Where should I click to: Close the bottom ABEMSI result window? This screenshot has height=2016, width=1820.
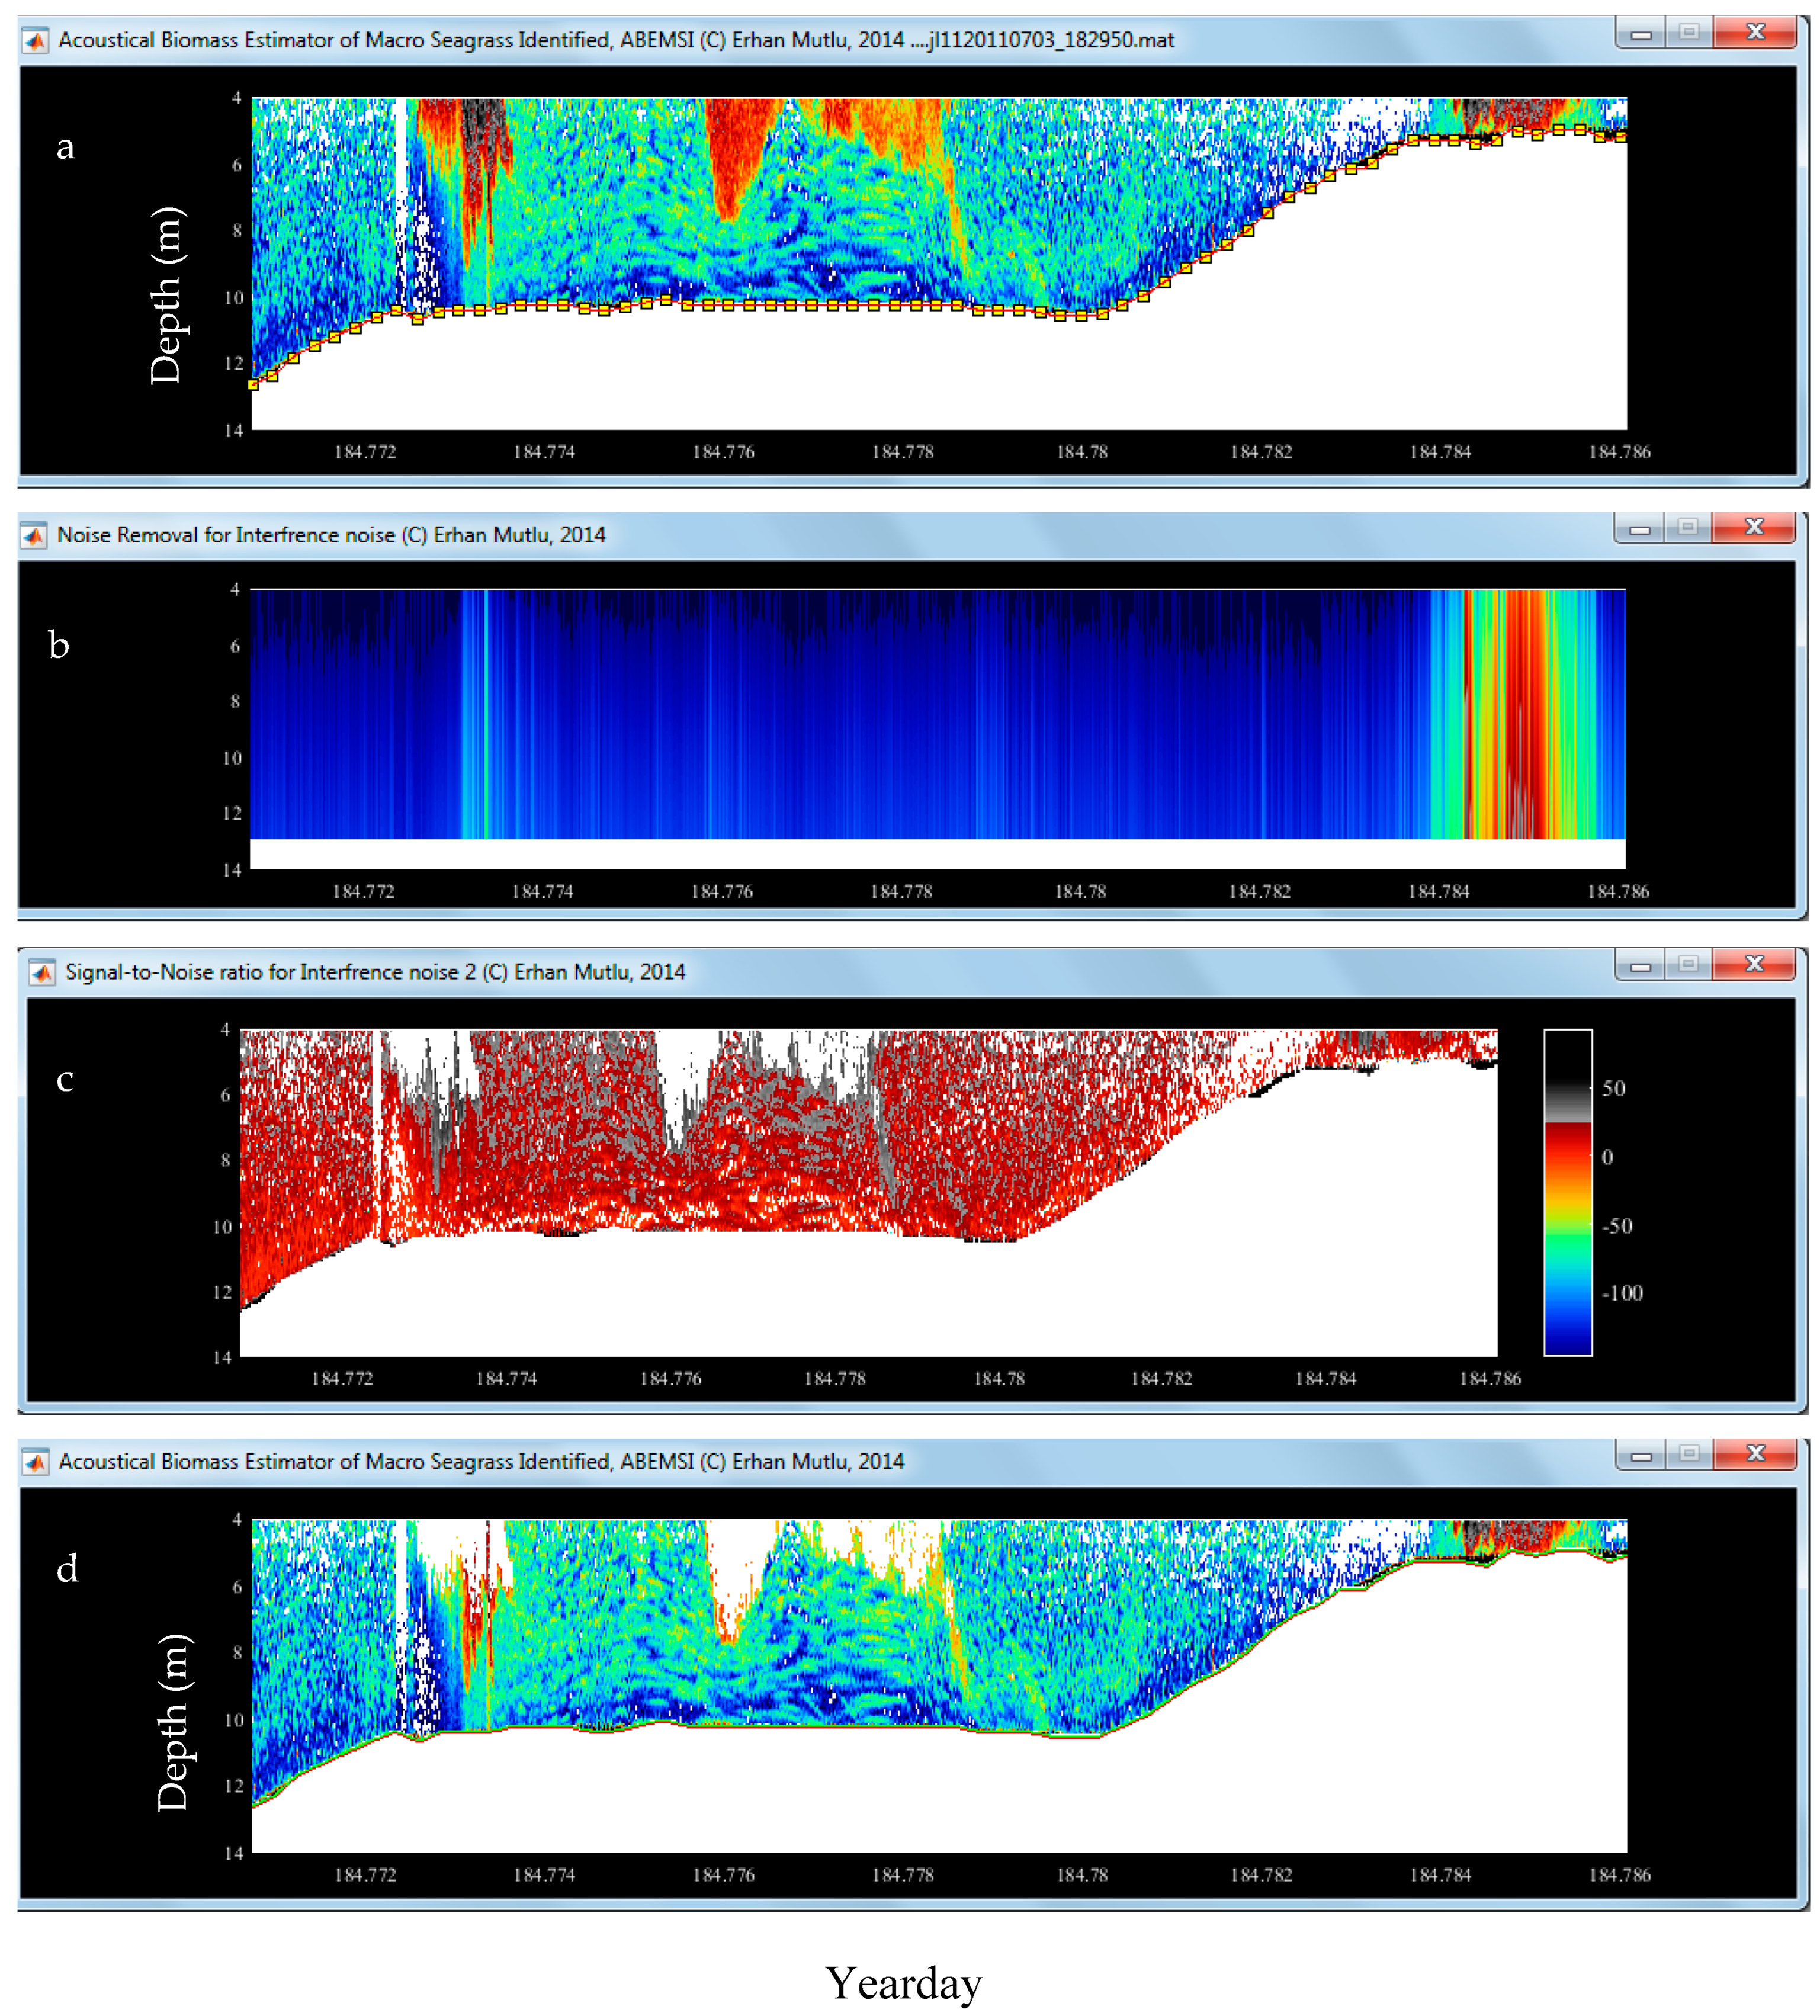coord(1755,1455)
